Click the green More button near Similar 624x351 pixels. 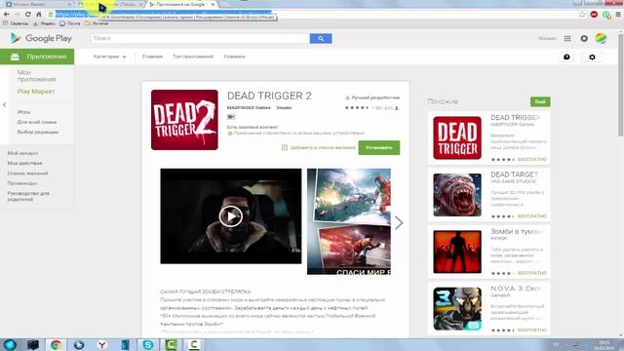click(540, 101)
